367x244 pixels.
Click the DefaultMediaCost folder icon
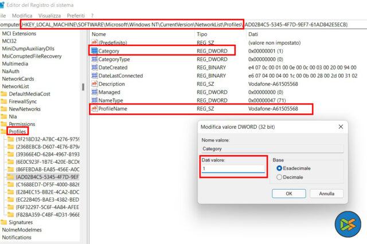pos(4,94)
